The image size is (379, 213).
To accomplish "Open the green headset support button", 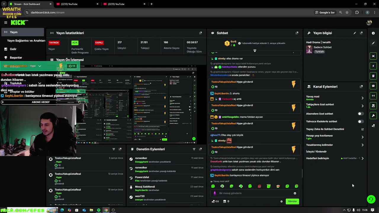I will click(371, 199).
